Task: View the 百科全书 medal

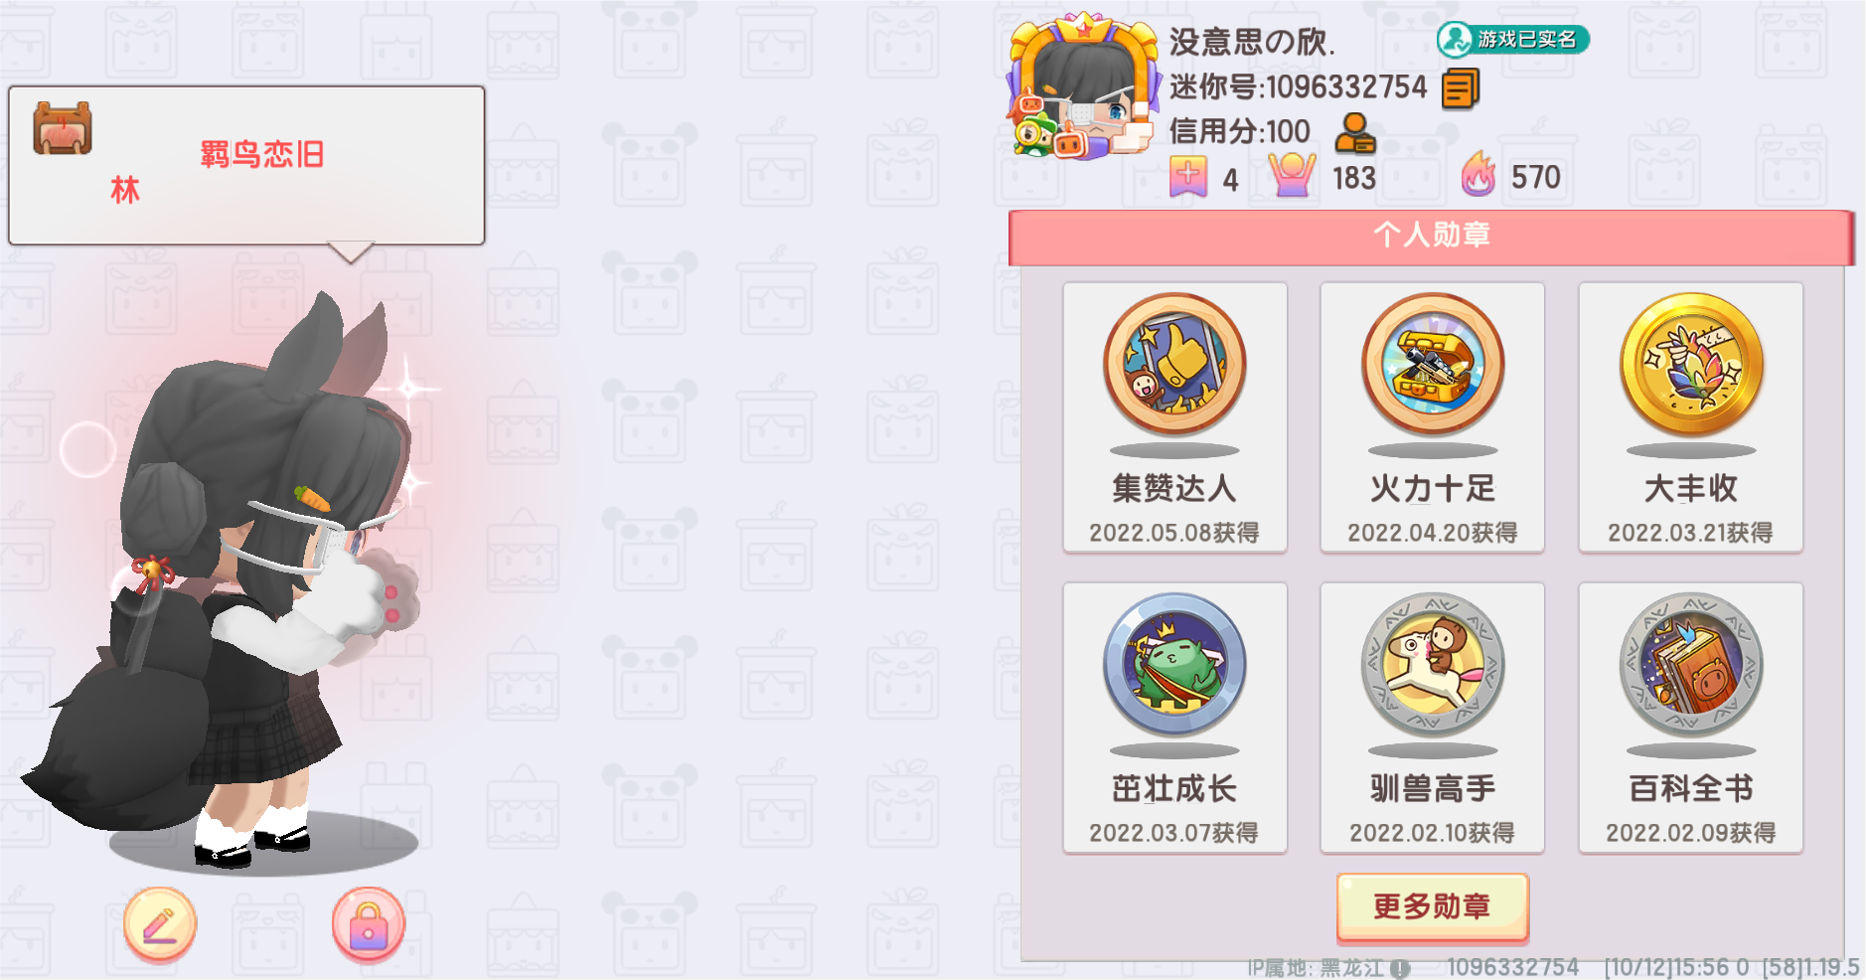Action: [1690, 717]
